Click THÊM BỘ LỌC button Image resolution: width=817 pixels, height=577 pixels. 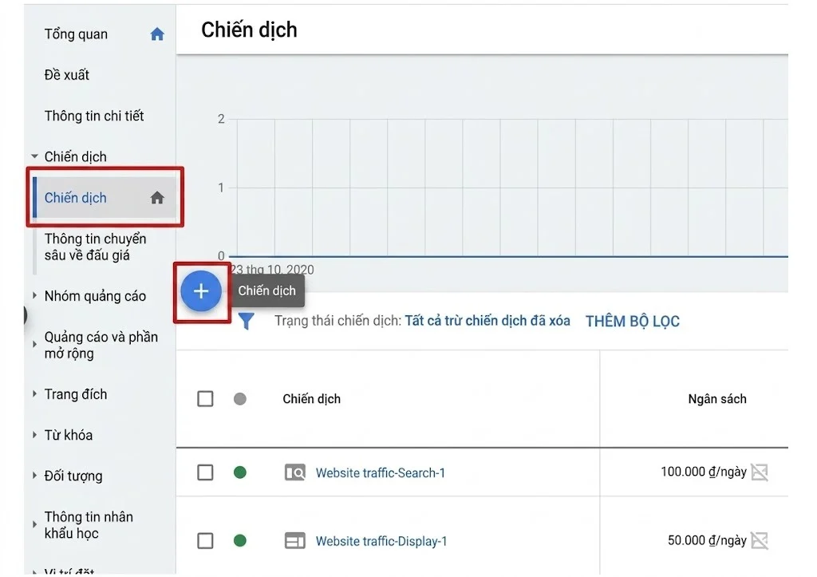click(633, 321)
